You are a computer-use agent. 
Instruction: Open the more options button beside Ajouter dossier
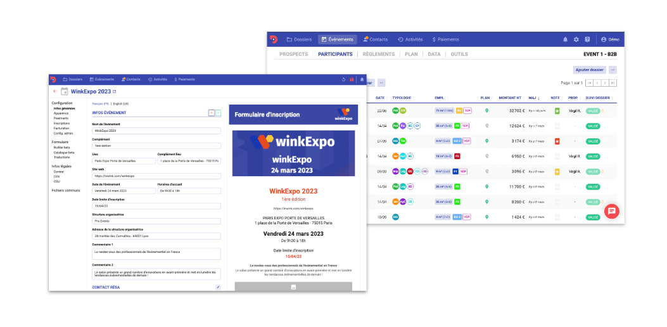(613, 70)
